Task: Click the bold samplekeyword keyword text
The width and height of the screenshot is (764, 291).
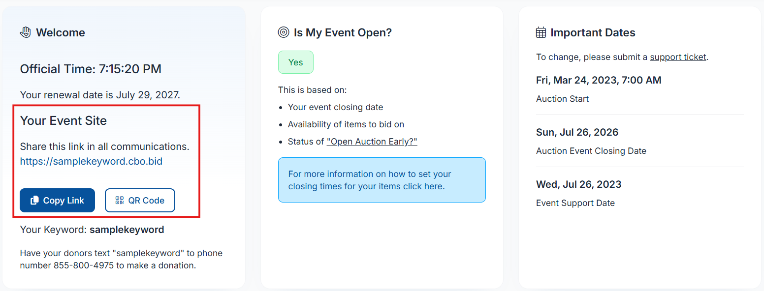Action: (x=127, y=230)
